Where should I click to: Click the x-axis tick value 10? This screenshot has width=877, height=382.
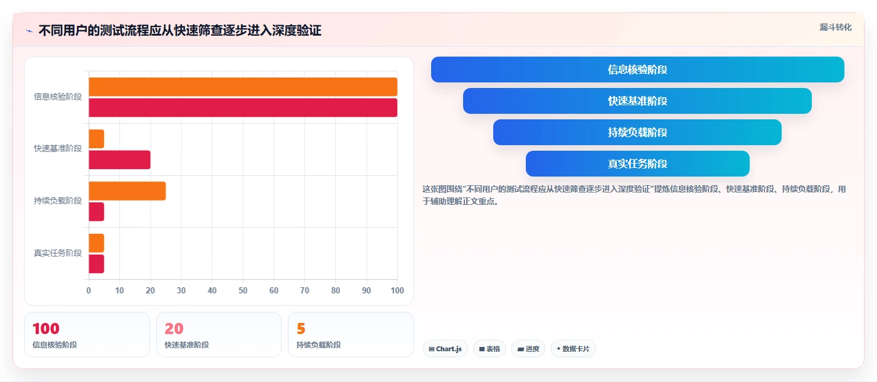(x=119, y=290)
